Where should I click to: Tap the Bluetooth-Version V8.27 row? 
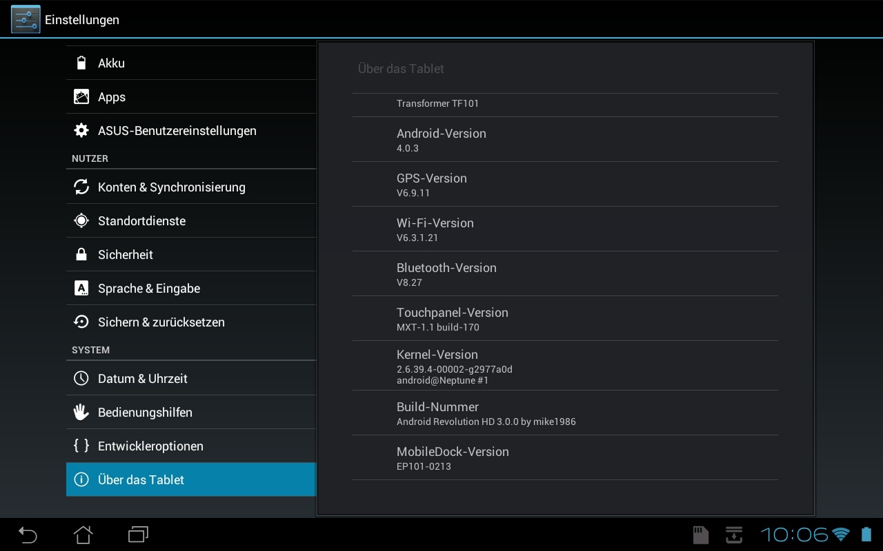(565, 273)
